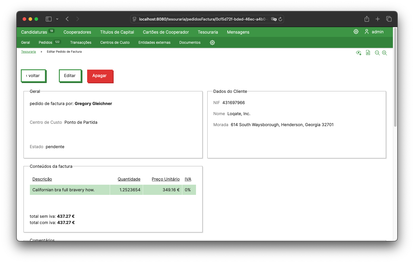Click the admin username label

tap(378, 32)
